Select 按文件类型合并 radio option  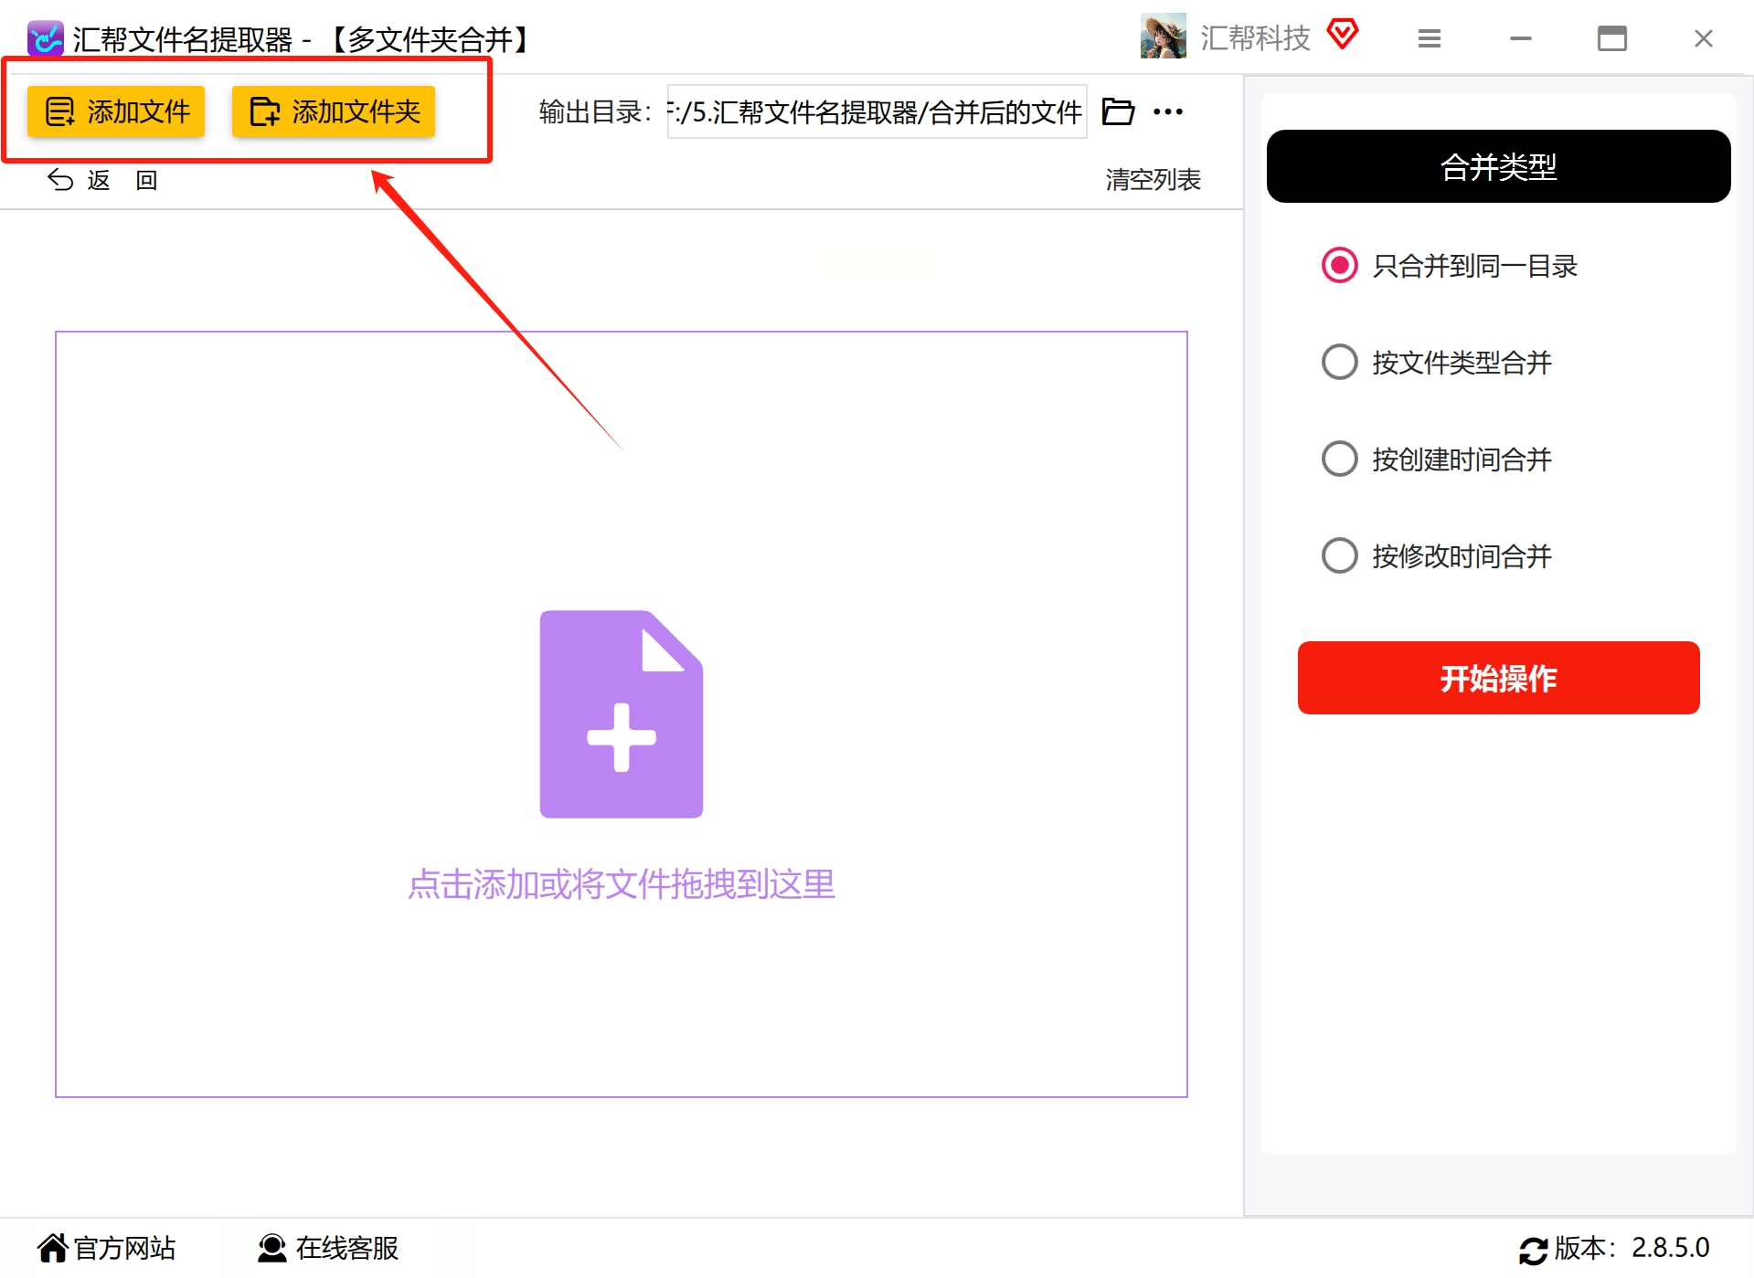pos(1339,363)
